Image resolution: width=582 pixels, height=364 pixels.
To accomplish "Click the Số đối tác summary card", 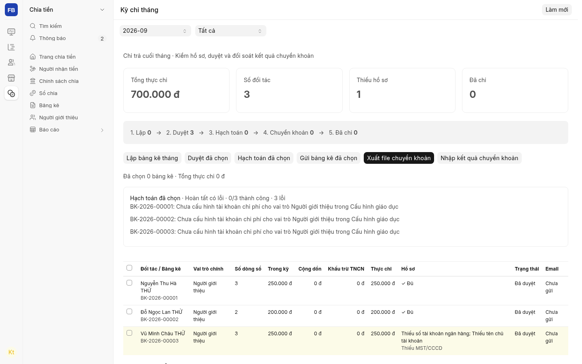I will [x=289, y=90].
